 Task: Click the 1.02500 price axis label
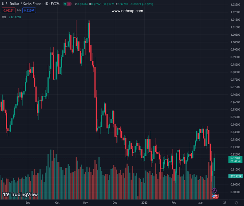(x=235, y=5)
